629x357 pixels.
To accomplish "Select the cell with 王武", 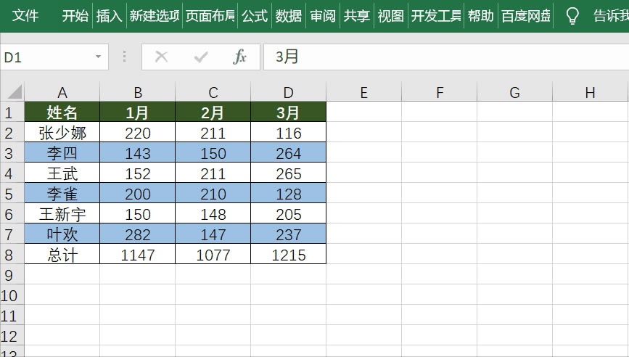I will pos(62,173).
